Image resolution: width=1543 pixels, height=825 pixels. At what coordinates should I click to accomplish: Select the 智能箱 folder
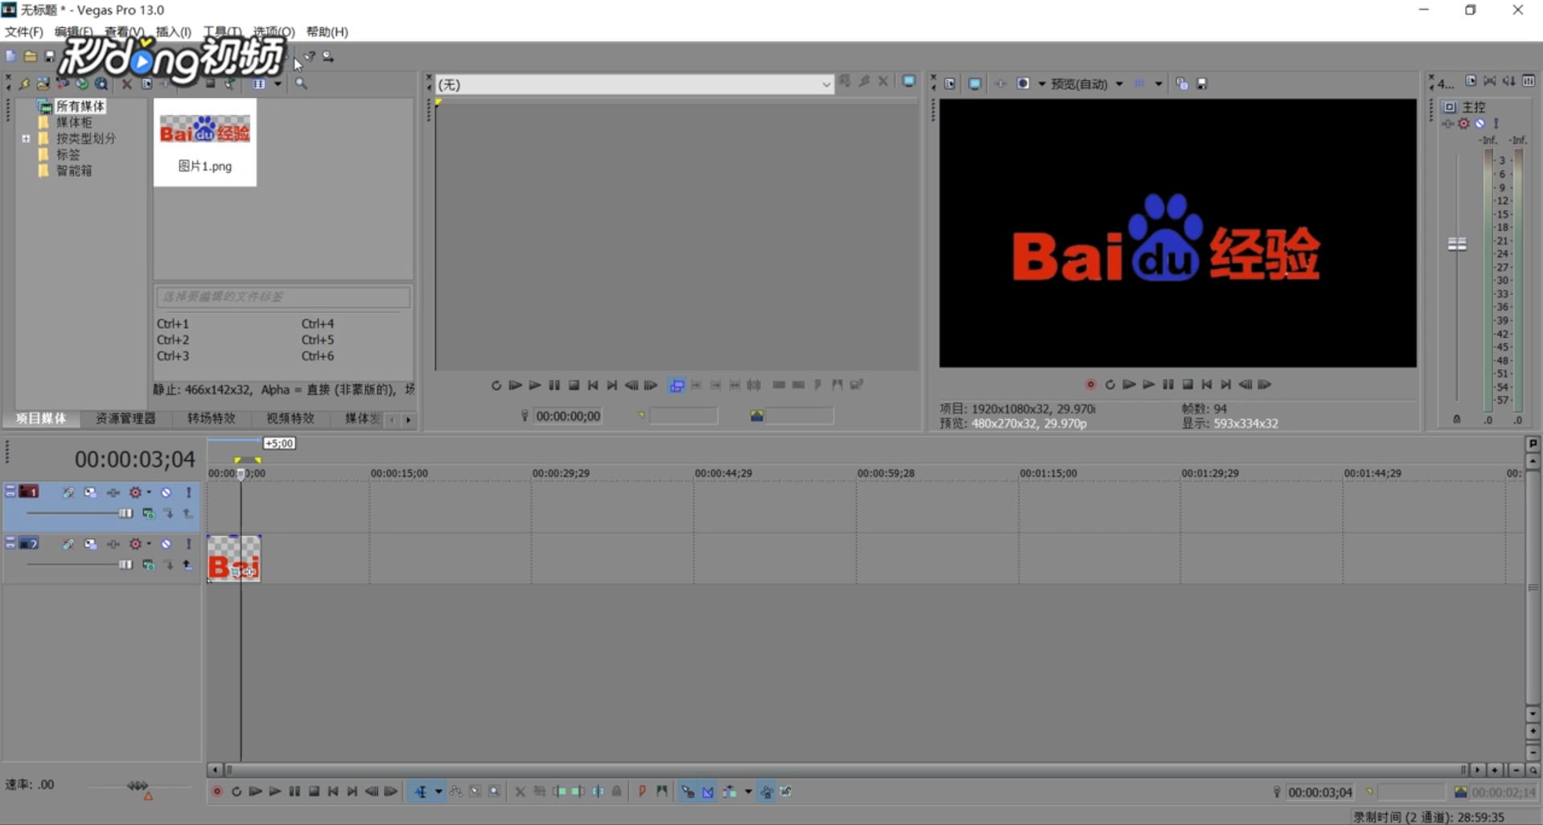(73, 170)
